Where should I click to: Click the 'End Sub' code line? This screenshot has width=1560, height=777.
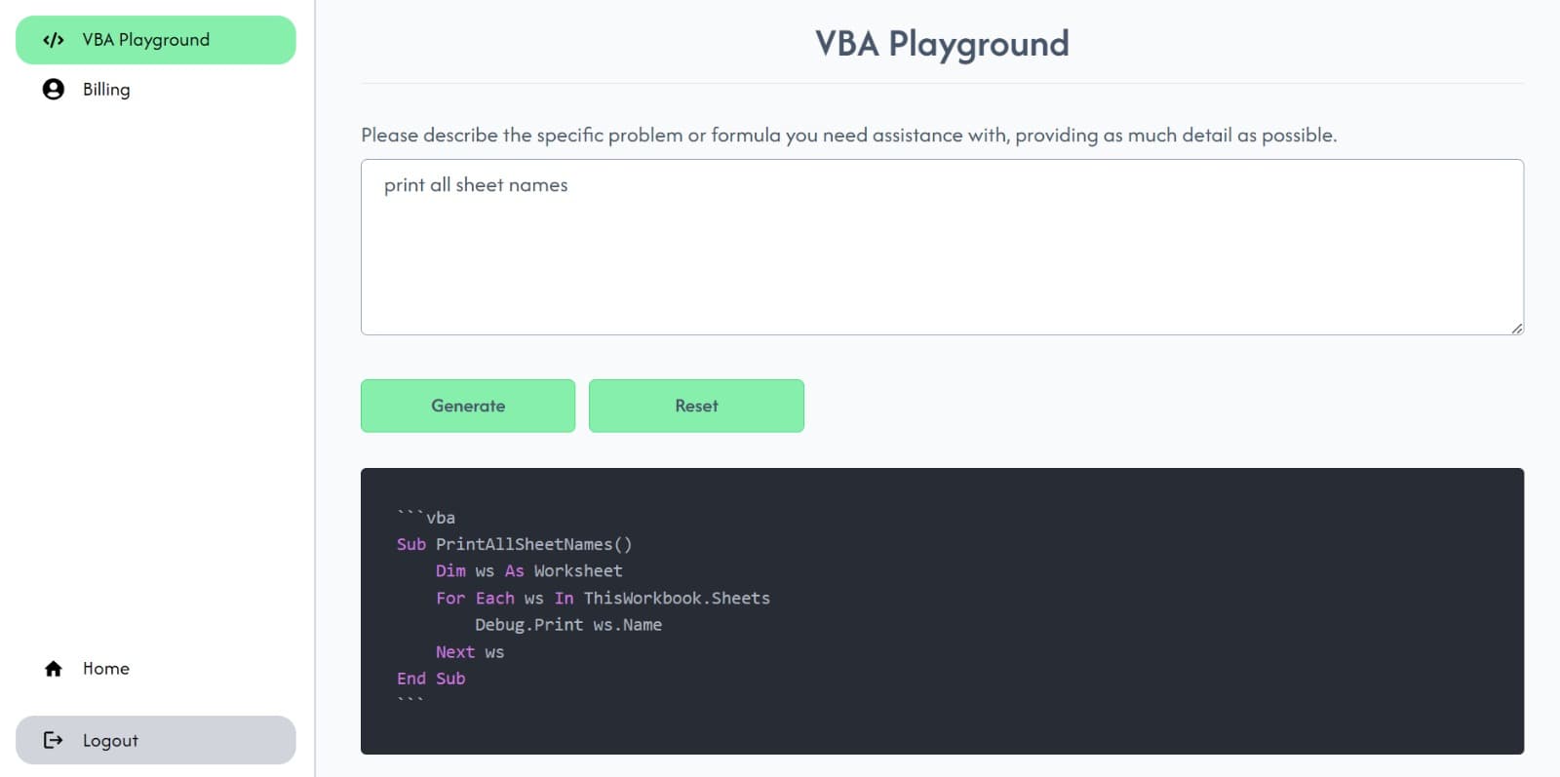pyautogui.click(x=431, y=679)
